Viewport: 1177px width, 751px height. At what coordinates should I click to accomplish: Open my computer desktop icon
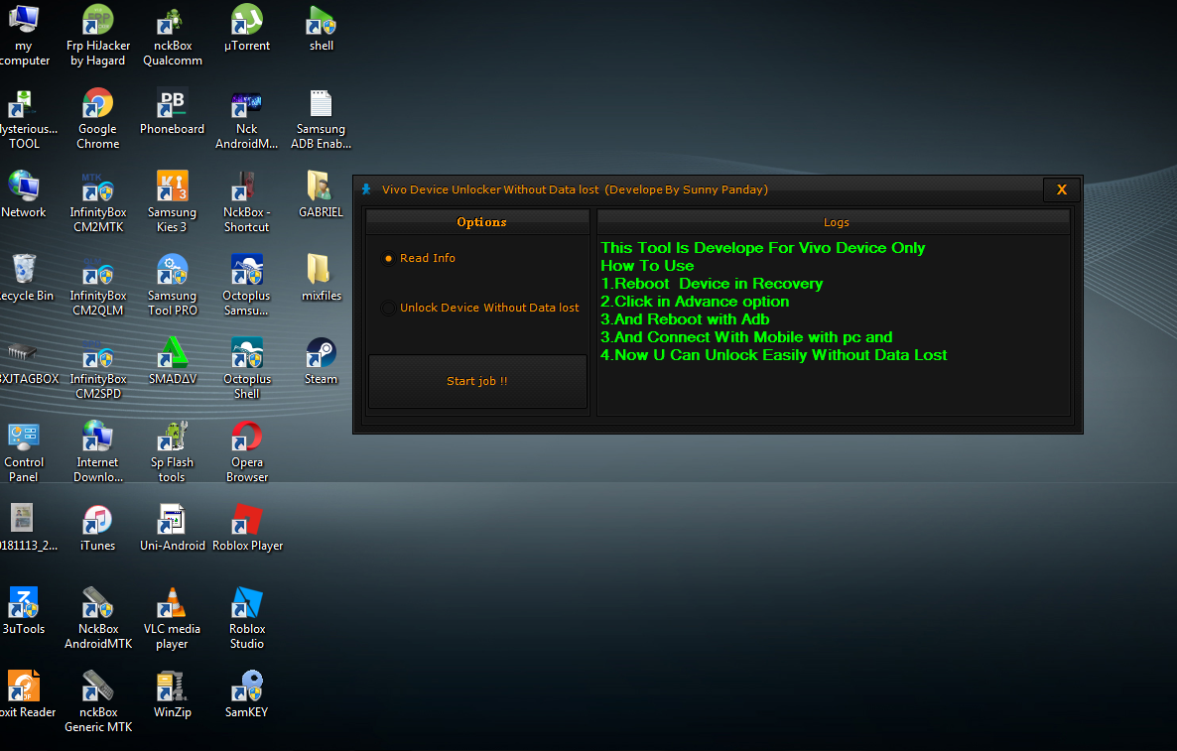tap(23, 36)
